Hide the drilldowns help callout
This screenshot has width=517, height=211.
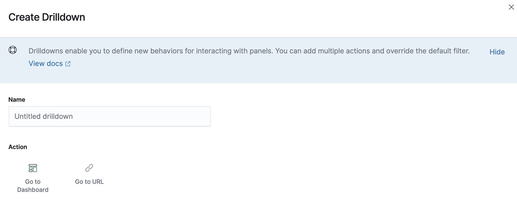coord(497,52)
